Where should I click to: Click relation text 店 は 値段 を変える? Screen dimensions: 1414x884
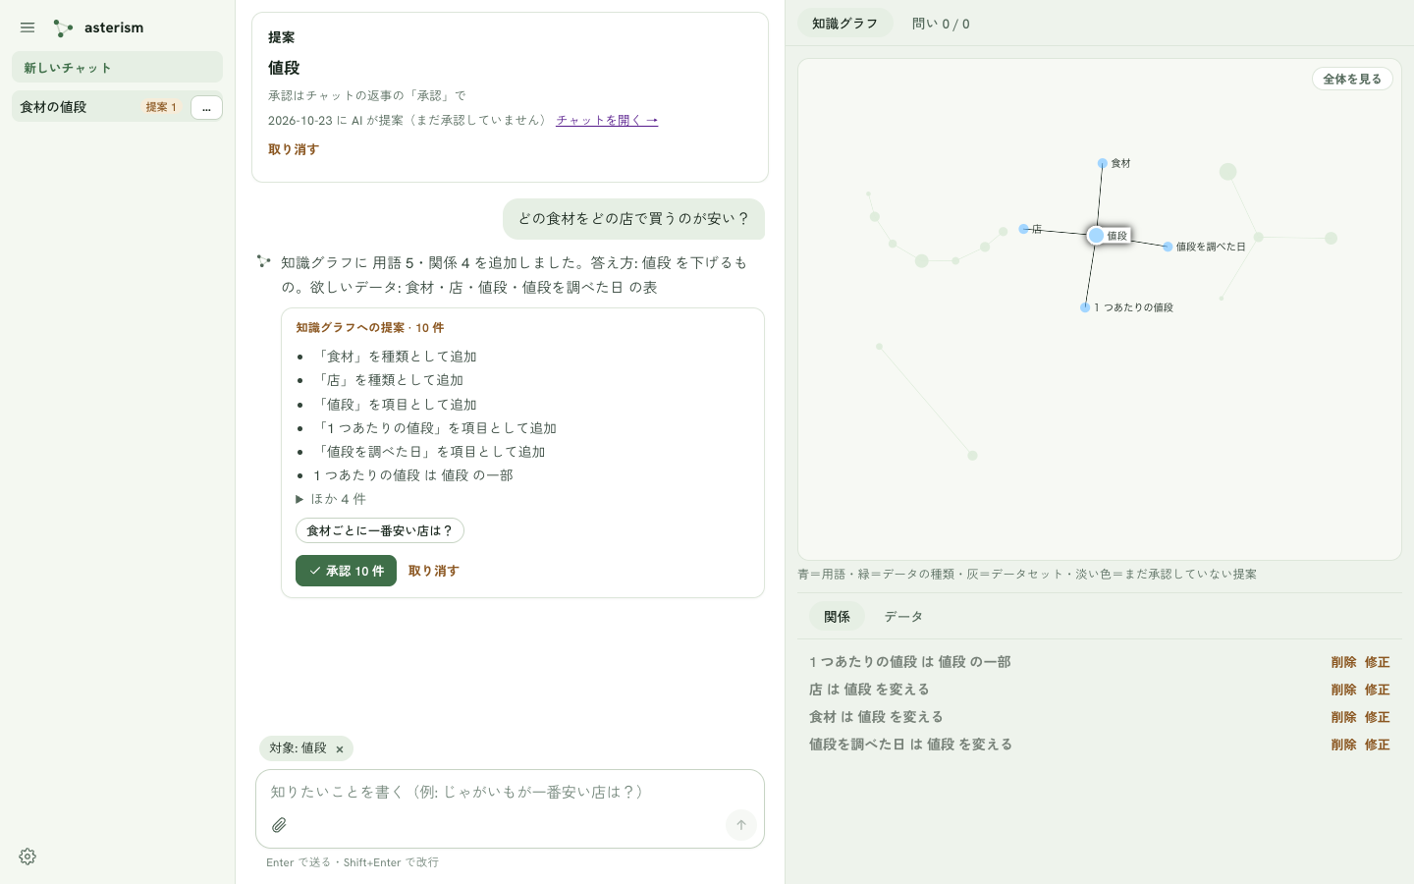(x=869, y=690)
